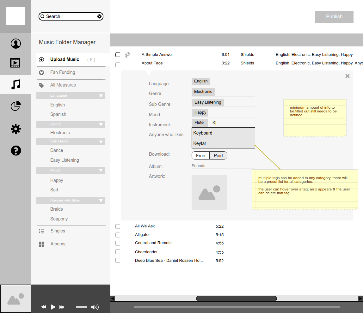Check the About Face checkbox
The image size is (363, 313).
pyautogui.click(x=118, y=65)
